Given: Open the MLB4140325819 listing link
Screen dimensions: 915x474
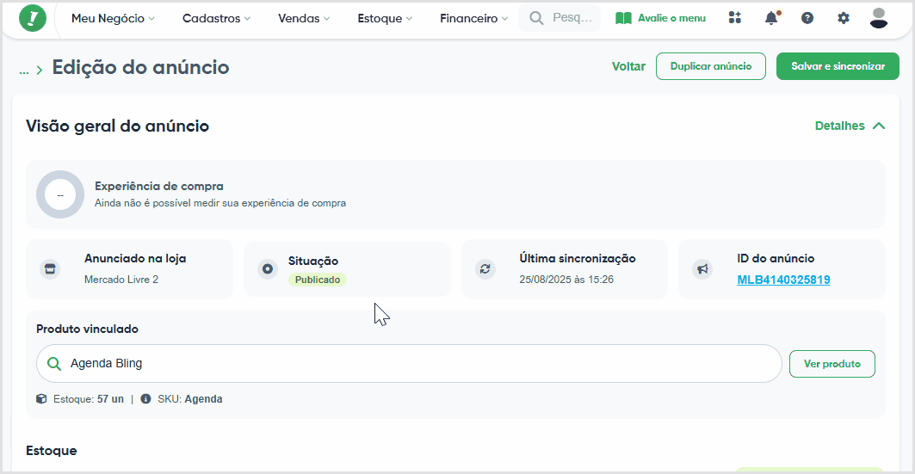Looking at the screenshot, I should point(783,280).
